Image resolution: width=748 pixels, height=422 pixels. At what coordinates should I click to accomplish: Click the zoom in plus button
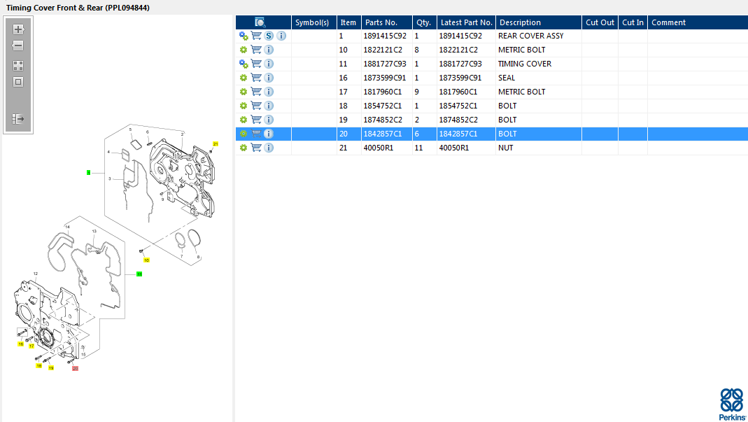coord(18,29)
